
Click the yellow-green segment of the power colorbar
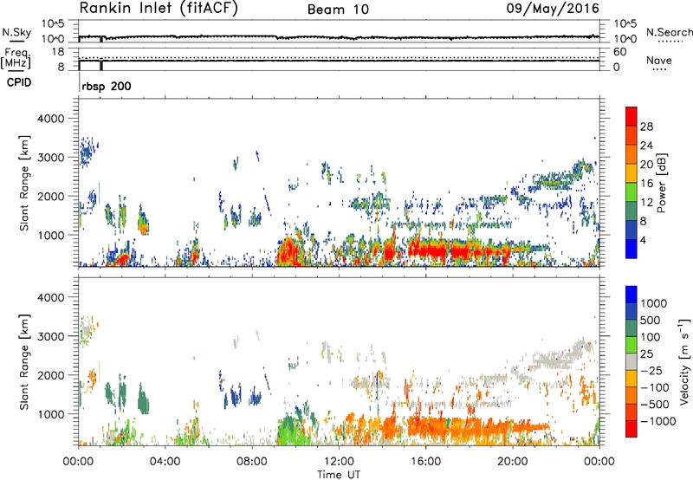point(631,192)
